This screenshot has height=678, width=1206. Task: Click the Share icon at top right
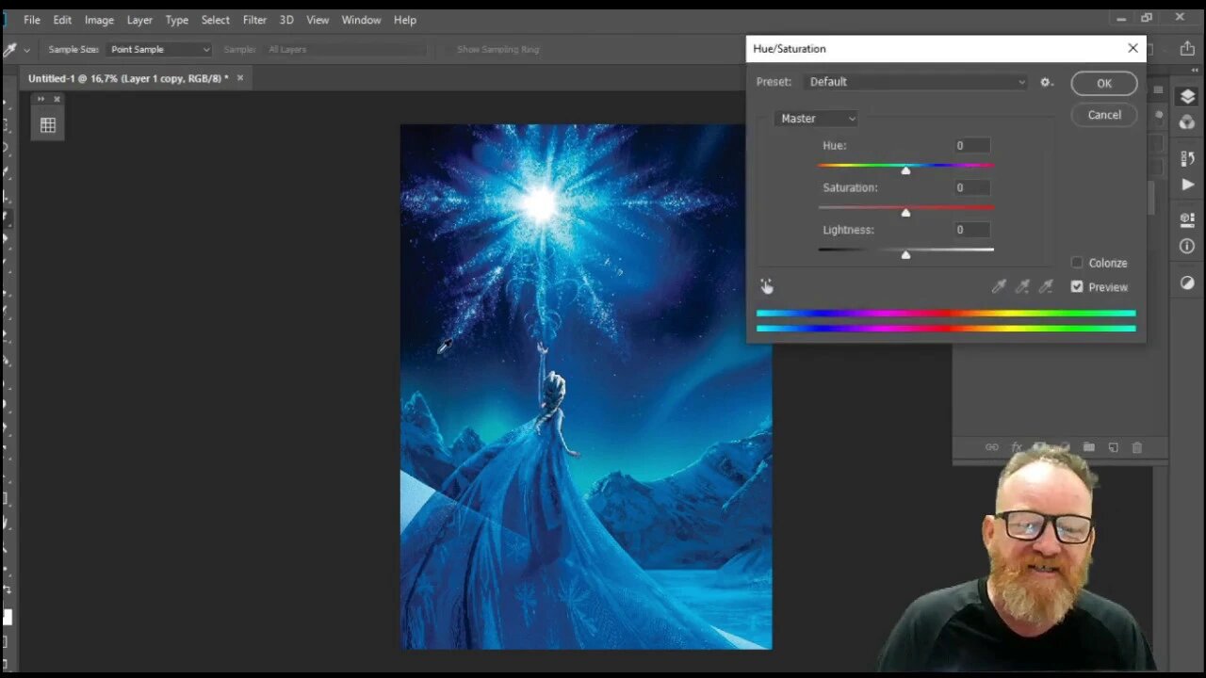tap(1186, 49)
